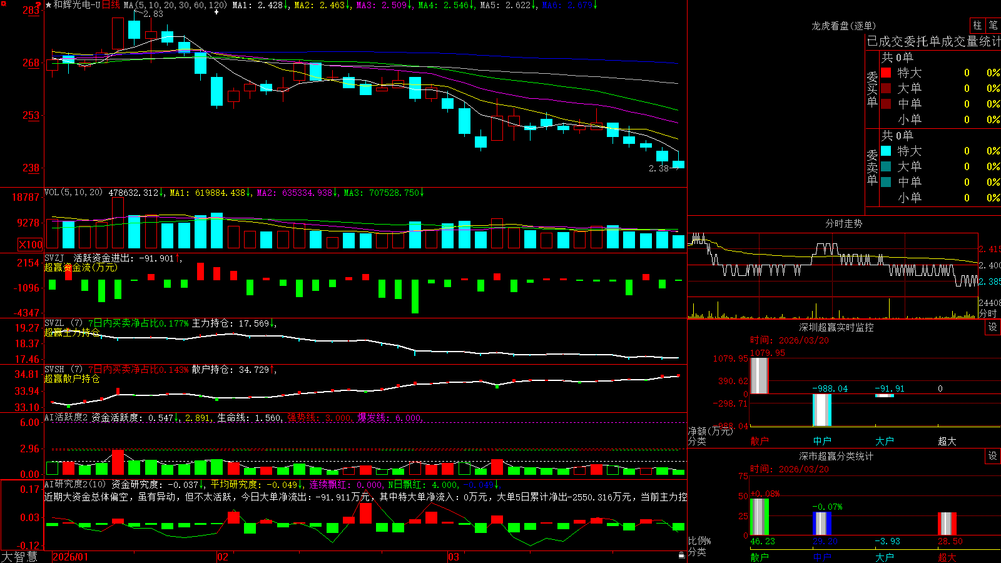Click the 超赢主力持仓 label
This screenshot has width=1001, height=563.
point(71,332)
